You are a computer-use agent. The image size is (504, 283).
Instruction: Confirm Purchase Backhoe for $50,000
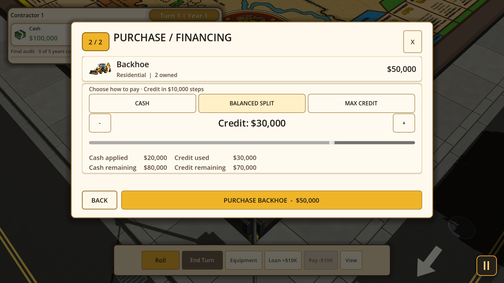(271, 200)
